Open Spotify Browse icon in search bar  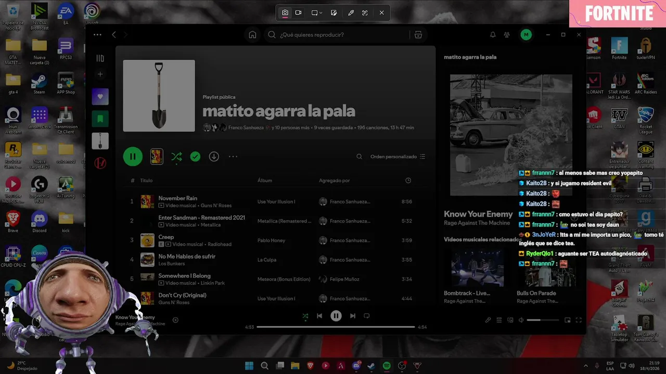coord(418,35)
